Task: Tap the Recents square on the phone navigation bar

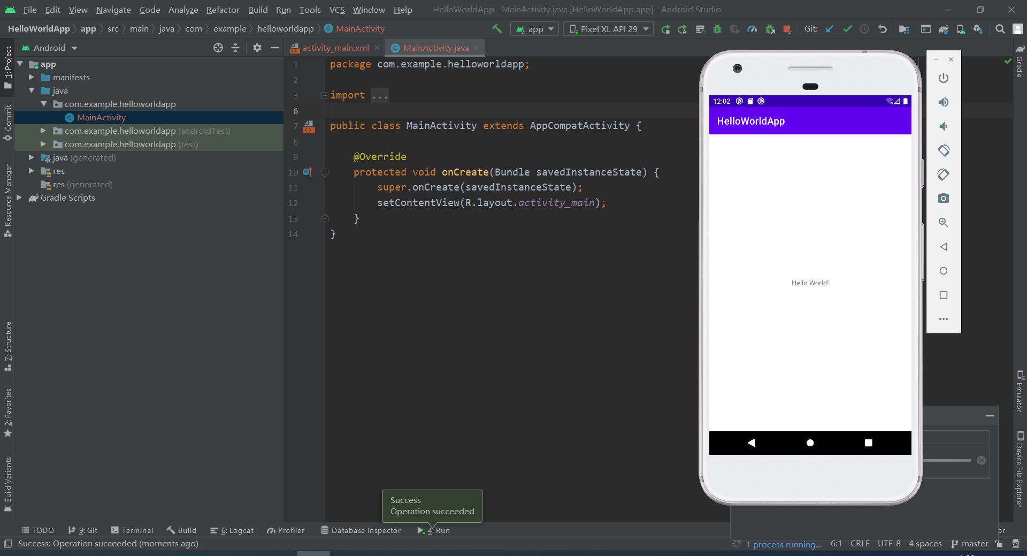Action: coord(868,443)
